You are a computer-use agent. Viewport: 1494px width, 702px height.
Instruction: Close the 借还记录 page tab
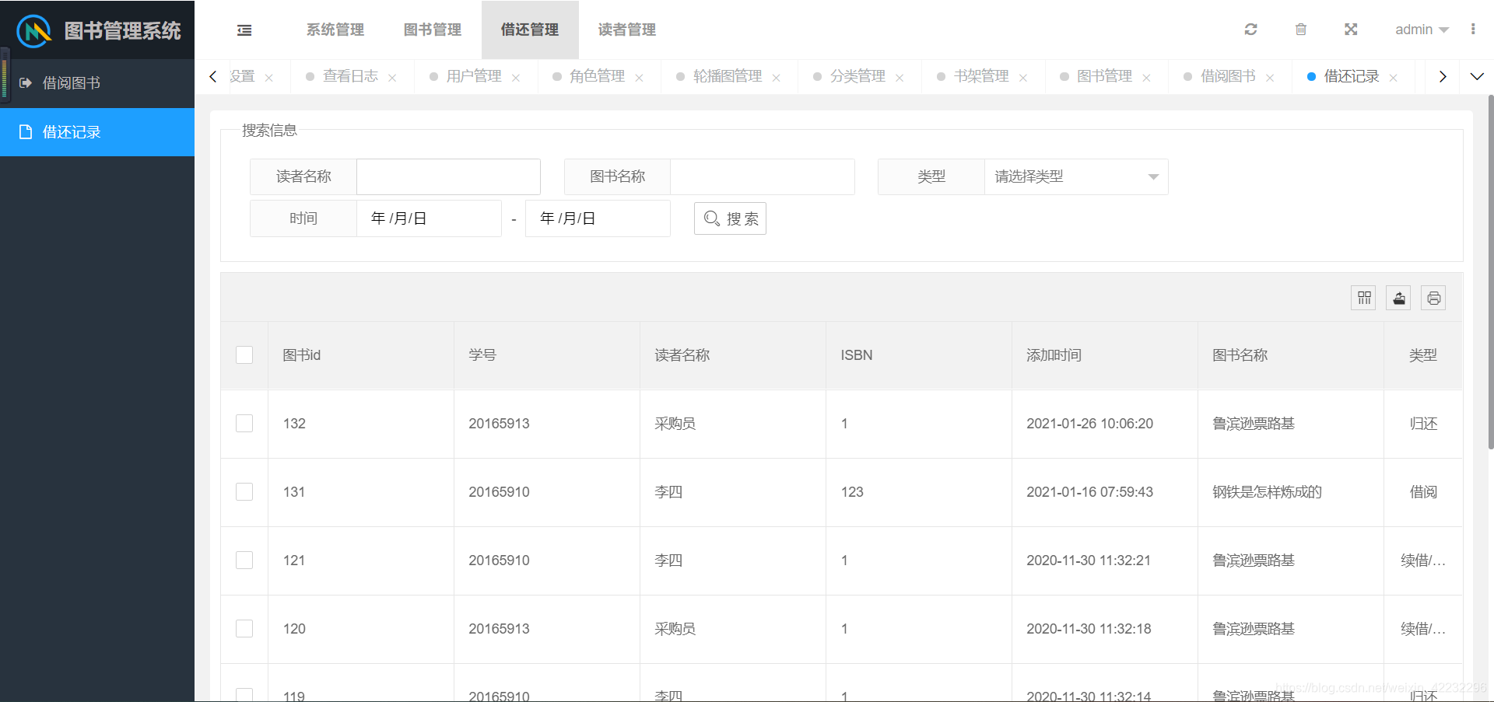tap(1394, 78)
